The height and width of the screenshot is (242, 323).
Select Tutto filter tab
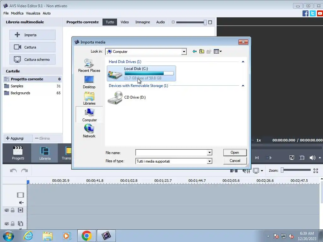[110, 22]
